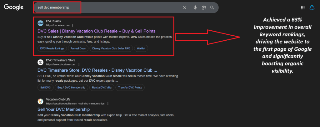Open the Google apps grid

tap(302, 8)
